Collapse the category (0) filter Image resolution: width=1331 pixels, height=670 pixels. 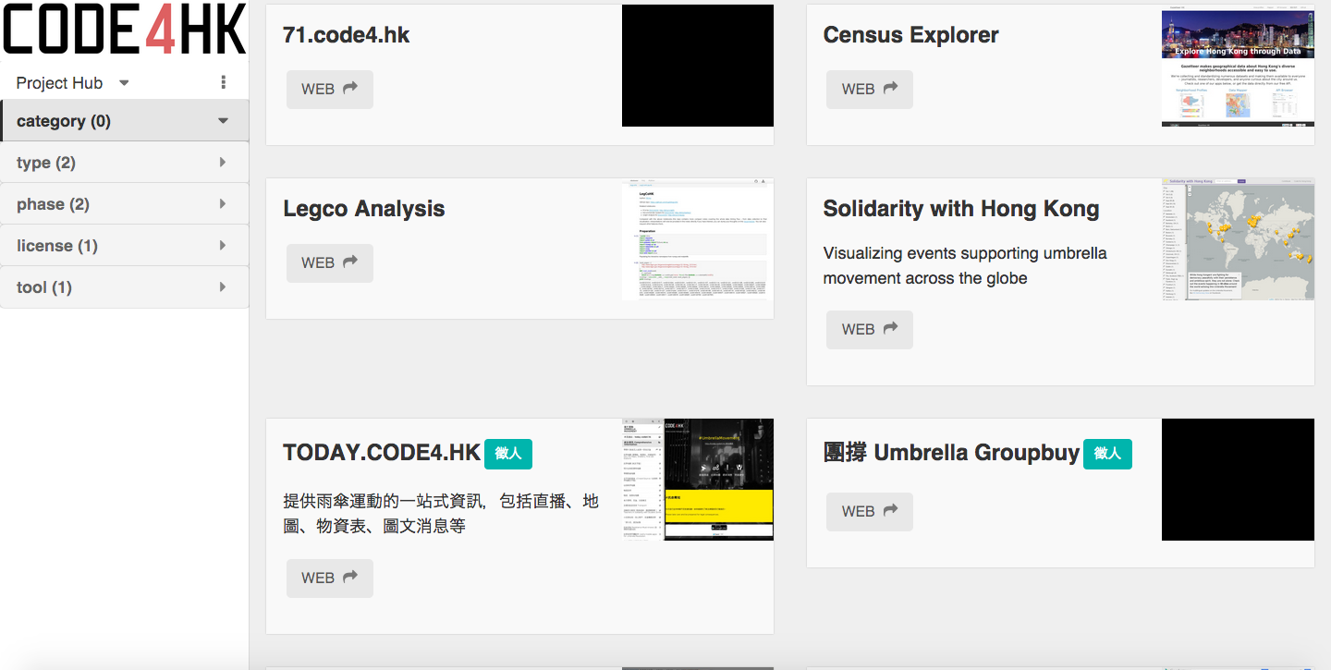pyautogui.click(x=223, y=121)
